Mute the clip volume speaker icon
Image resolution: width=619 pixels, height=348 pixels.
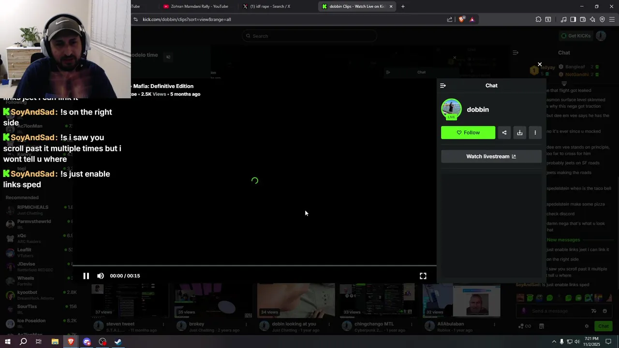[101, 276]
